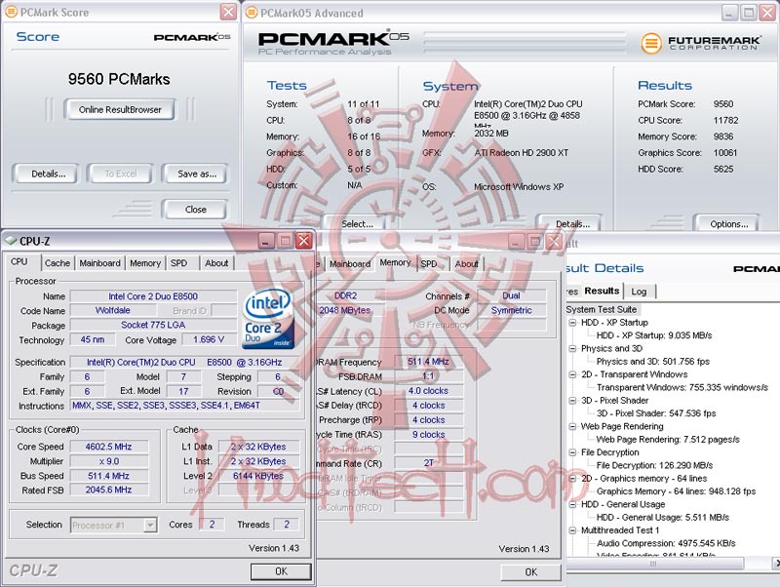780x587 pixels.
Task: Click the Rated FSB value 2045.6 MHz
Action: pyautogui.click(x=109, y=490)
